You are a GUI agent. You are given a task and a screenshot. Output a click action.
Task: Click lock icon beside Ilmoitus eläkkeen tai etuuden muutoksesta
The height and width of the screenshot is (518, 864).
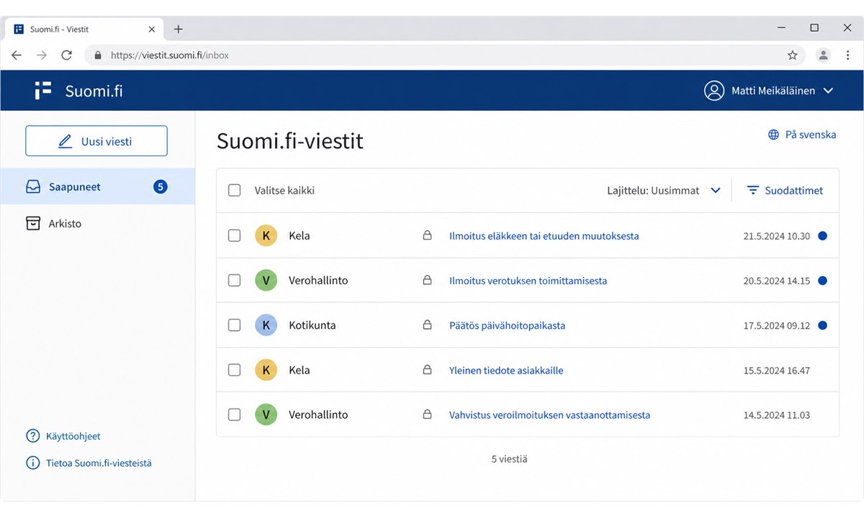(427, 235)
